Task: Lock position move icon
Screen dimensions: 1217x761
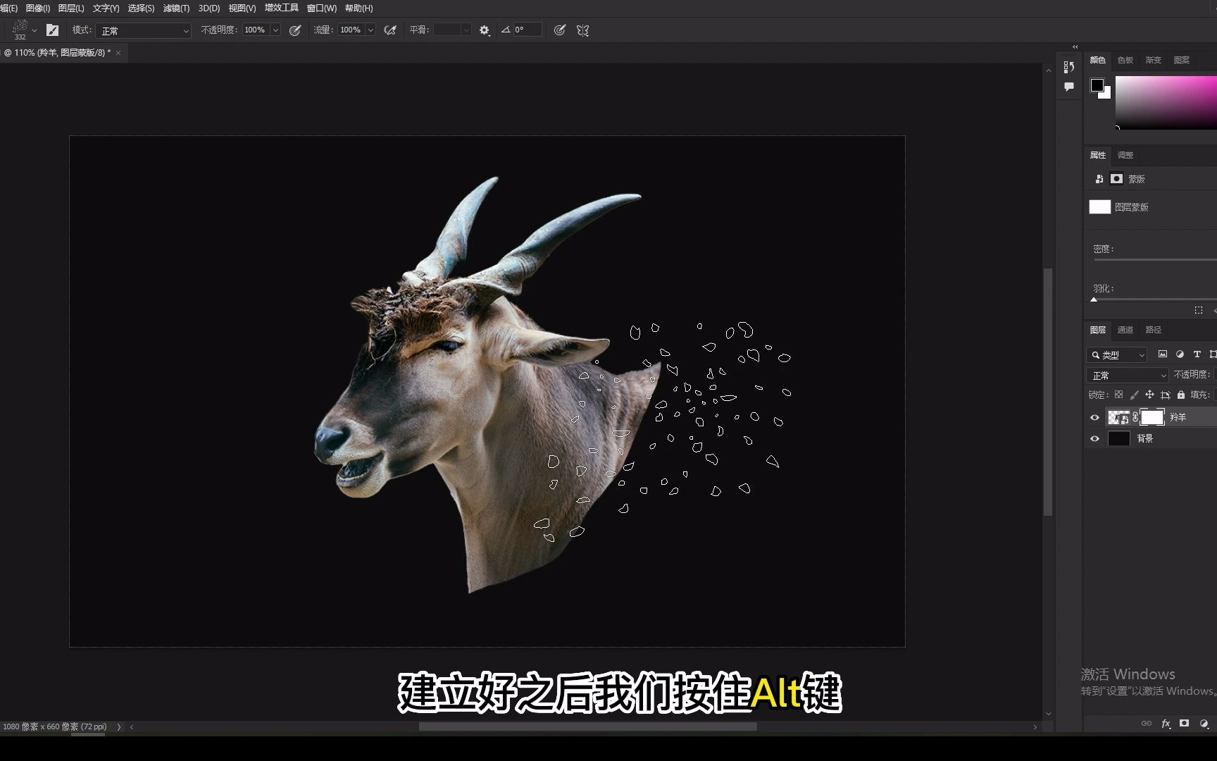Action: point(1149,395)
